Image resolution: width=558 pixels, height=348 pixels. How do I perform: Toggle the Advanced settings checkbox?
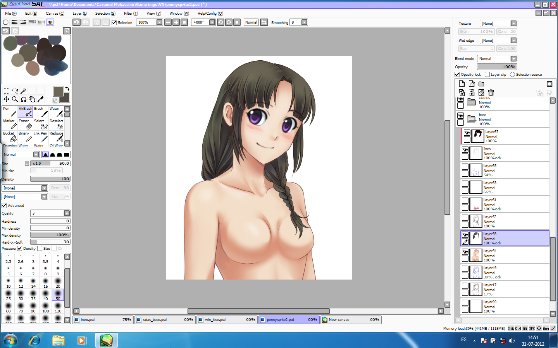click(x=4, y=205)
